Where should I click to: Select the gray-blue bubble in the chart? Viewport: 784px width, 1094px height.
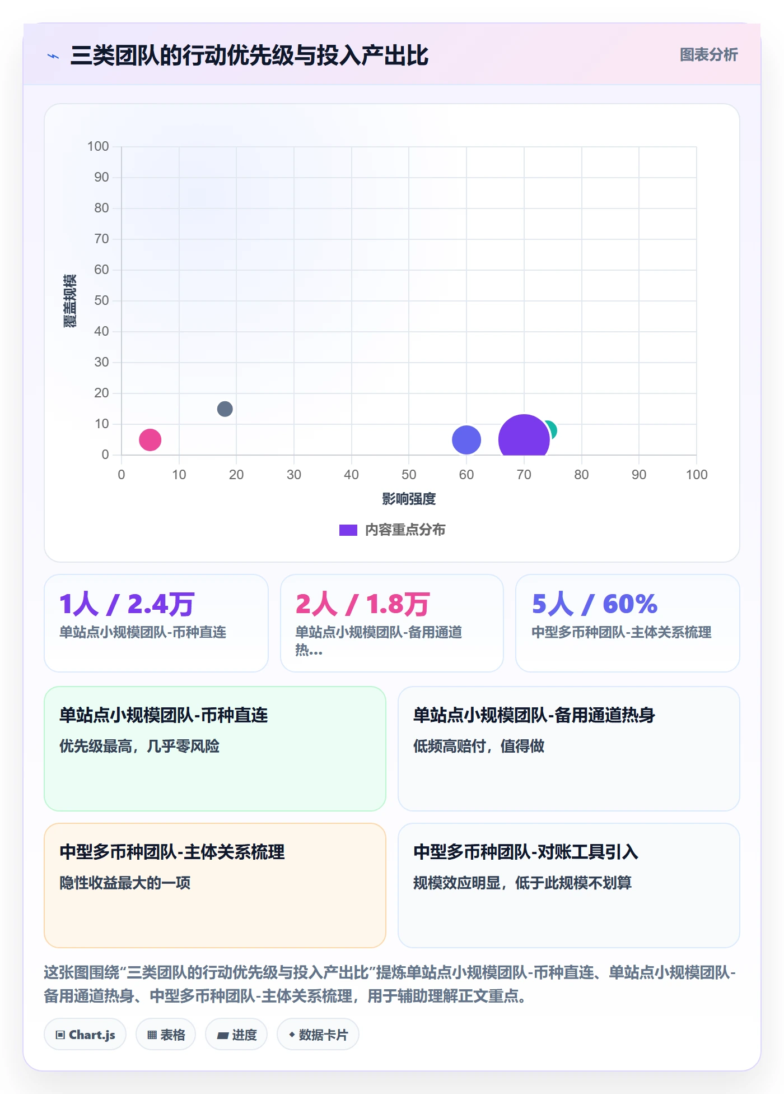[225, 409]
